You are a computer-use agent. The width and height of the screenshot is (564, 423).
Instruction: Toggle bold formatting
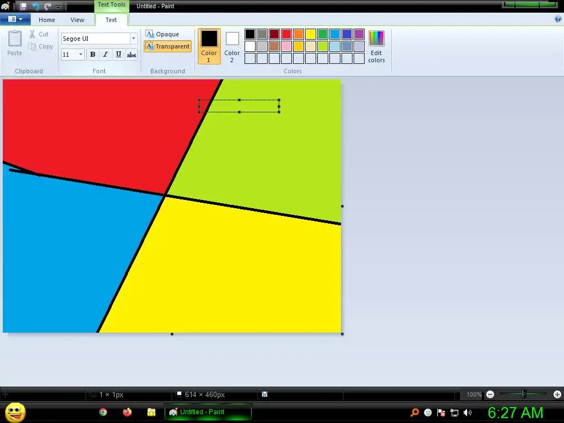point(93,55)
